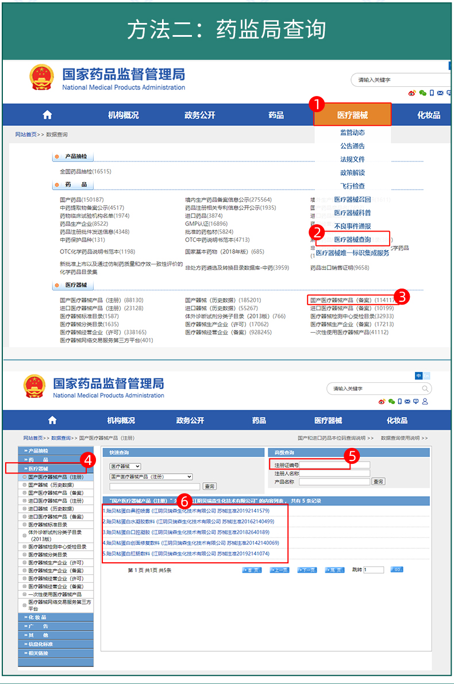Open 医疗器械 in the lower page navbar

pyautogui.click(x=328, y=421)
